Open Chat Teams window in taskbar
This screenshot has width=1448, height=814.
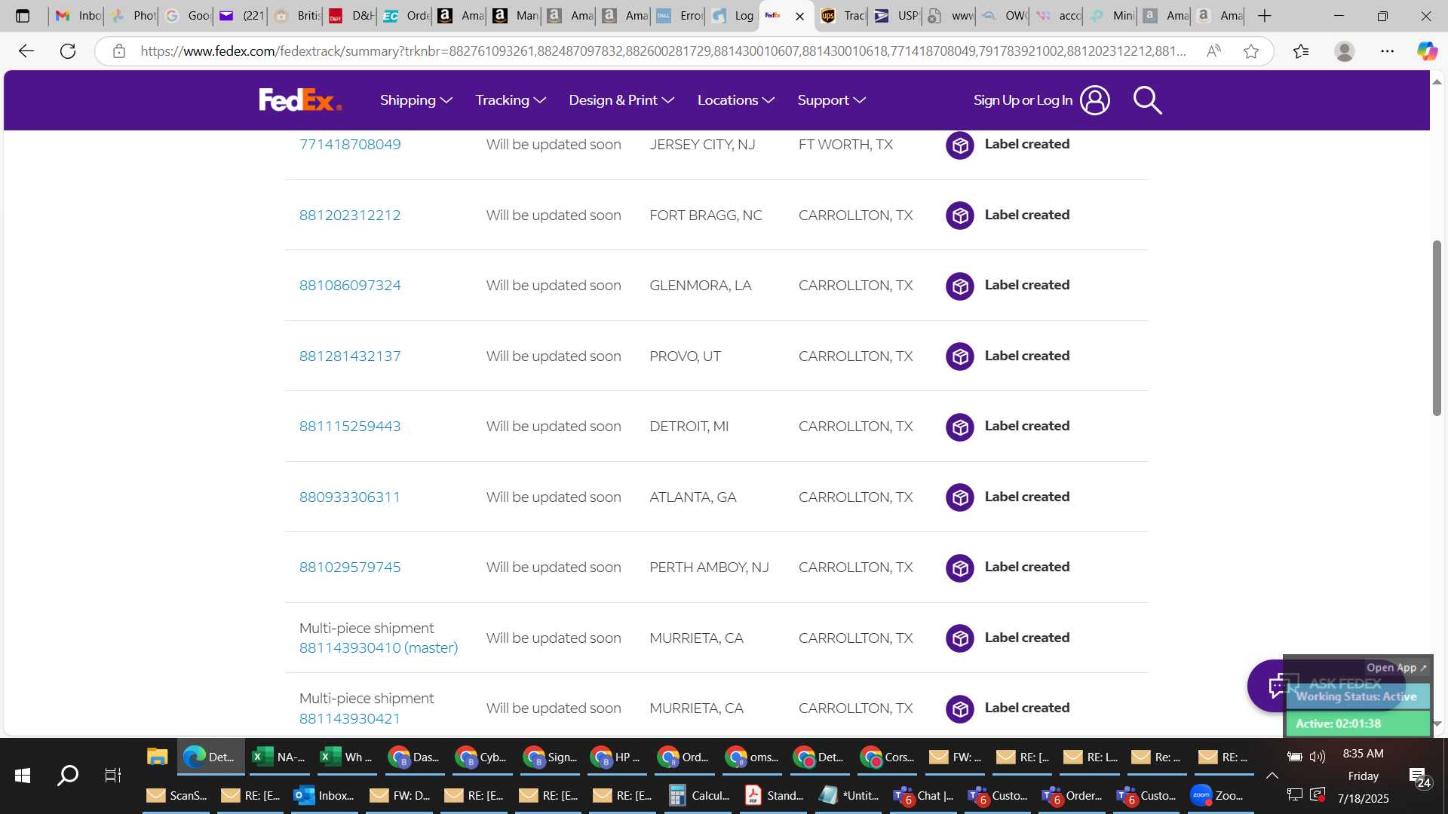(x=924, y=795)
